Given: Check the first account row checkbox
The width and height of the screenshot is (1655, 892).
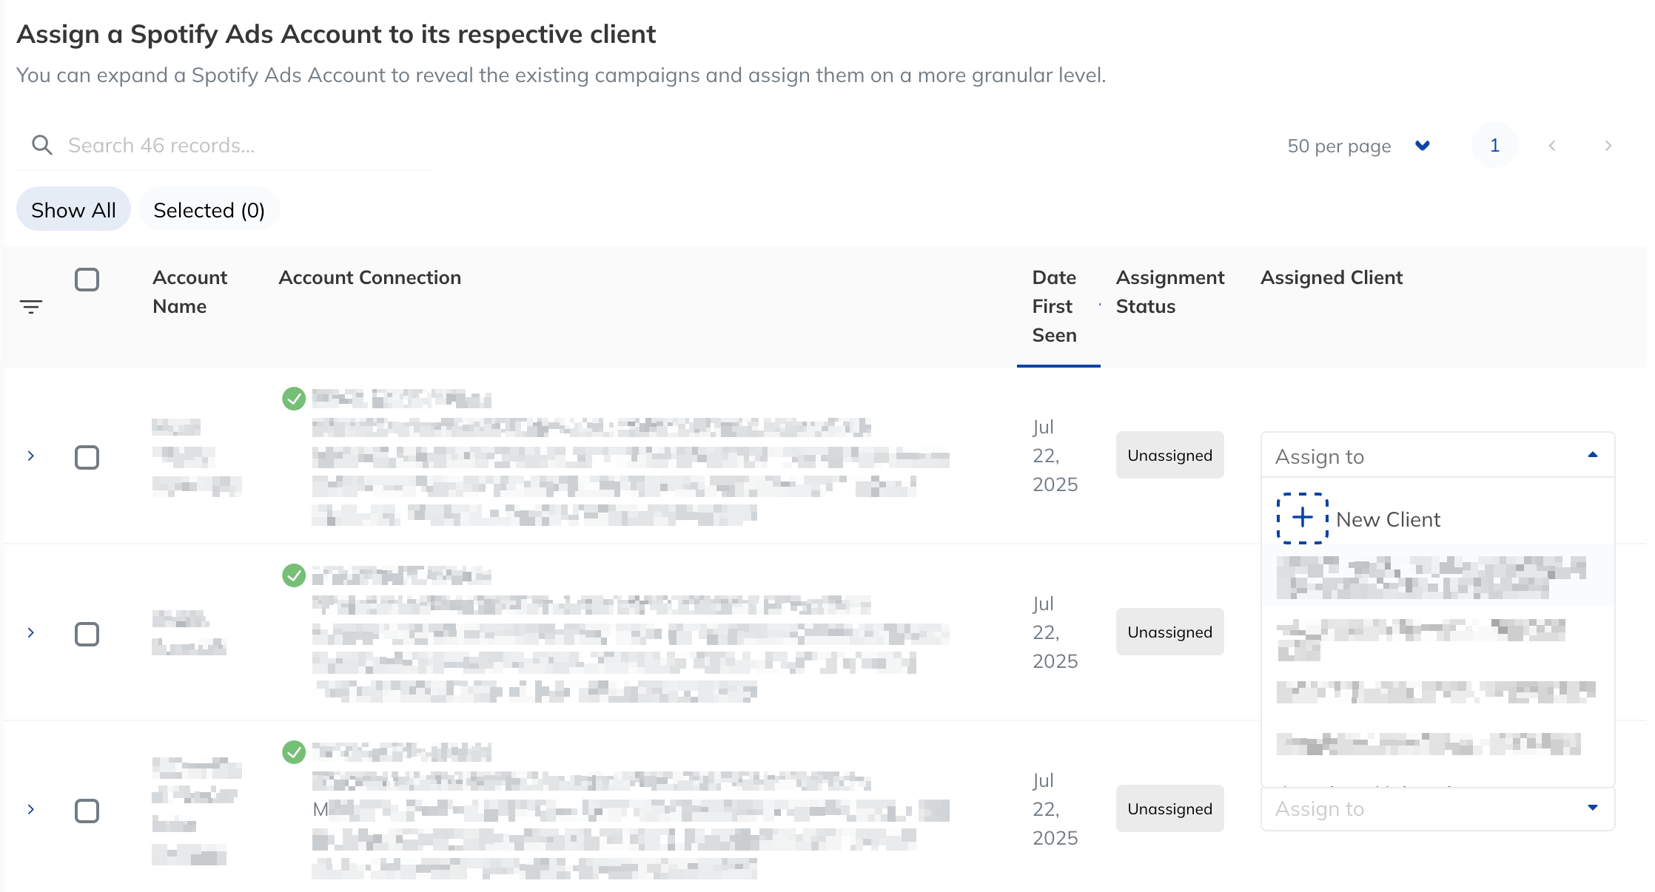Looking at the screenshot, I should pos(87,457).
